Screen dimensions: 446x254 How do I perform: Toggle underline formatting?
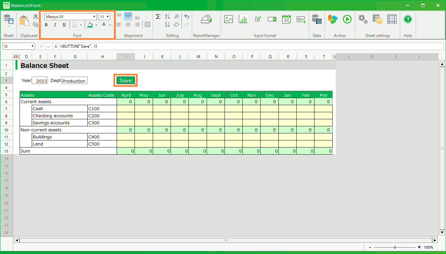64,25
